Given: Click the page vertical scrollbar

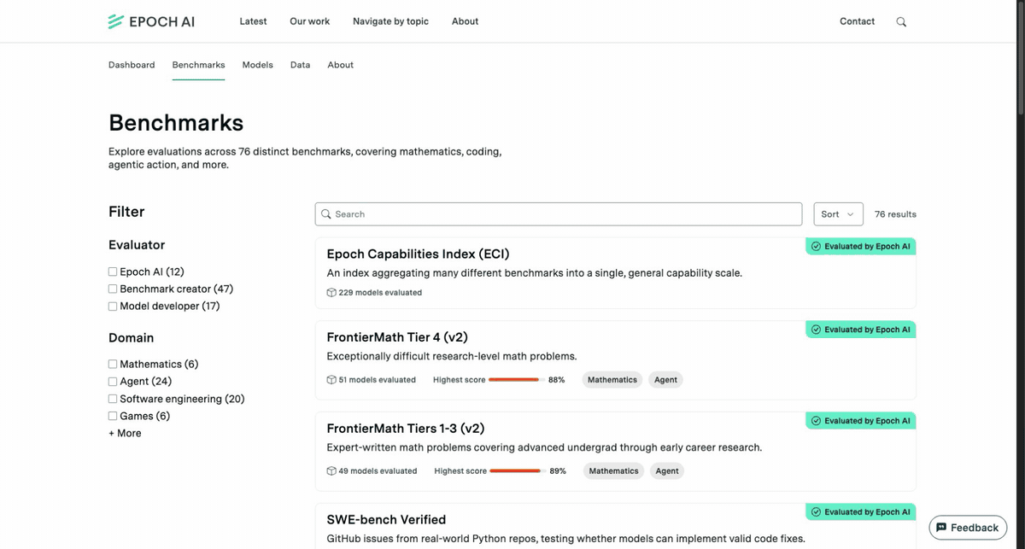Looking at the screenshot, I should click(x=1021, y=60).
